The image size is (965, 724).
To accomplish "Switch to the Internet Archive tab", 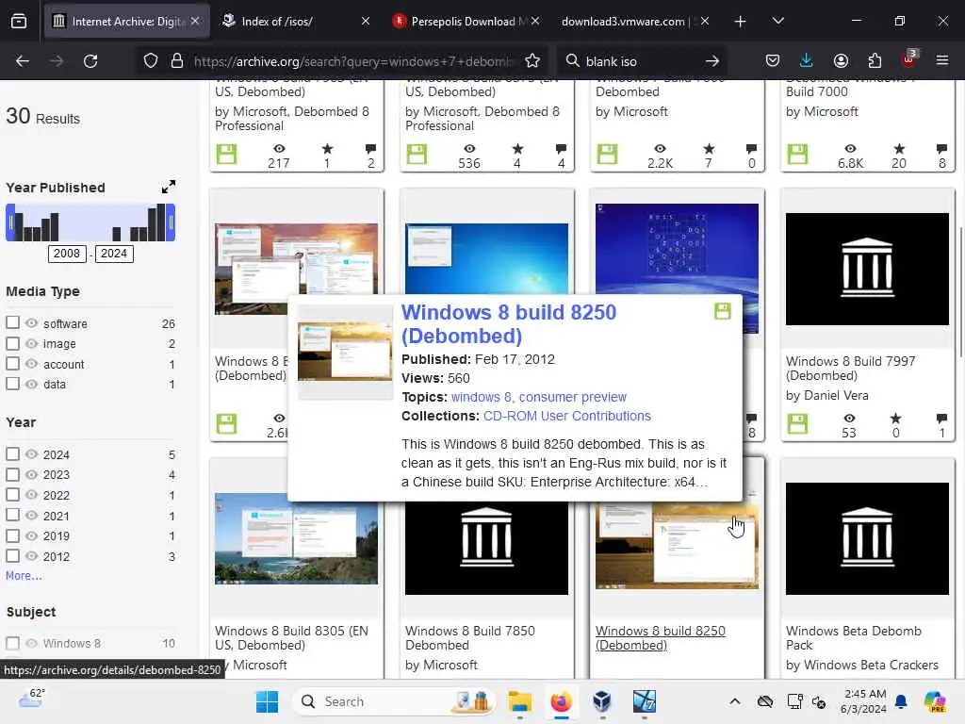I will [x=126, y=22].
